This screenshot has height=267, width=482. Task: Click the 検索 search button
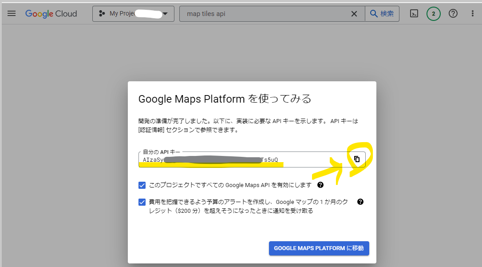tap(382, 13)
